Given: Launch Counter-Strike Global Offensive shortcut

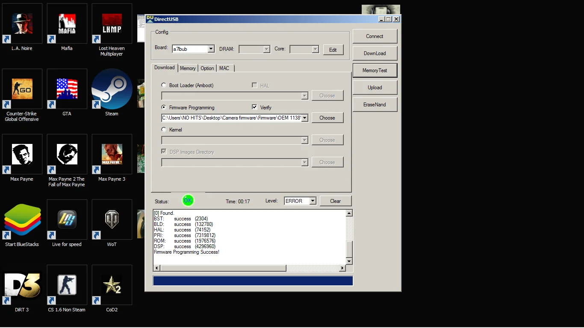Looking at the screenshot, I should point(22,89).
